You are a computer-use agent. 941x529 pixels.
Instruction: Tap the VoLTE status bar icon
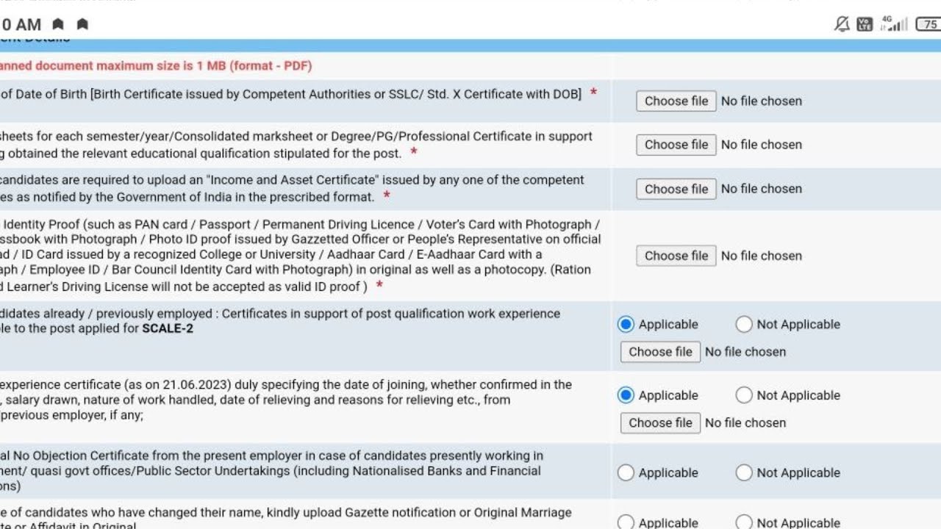[865, 24]
